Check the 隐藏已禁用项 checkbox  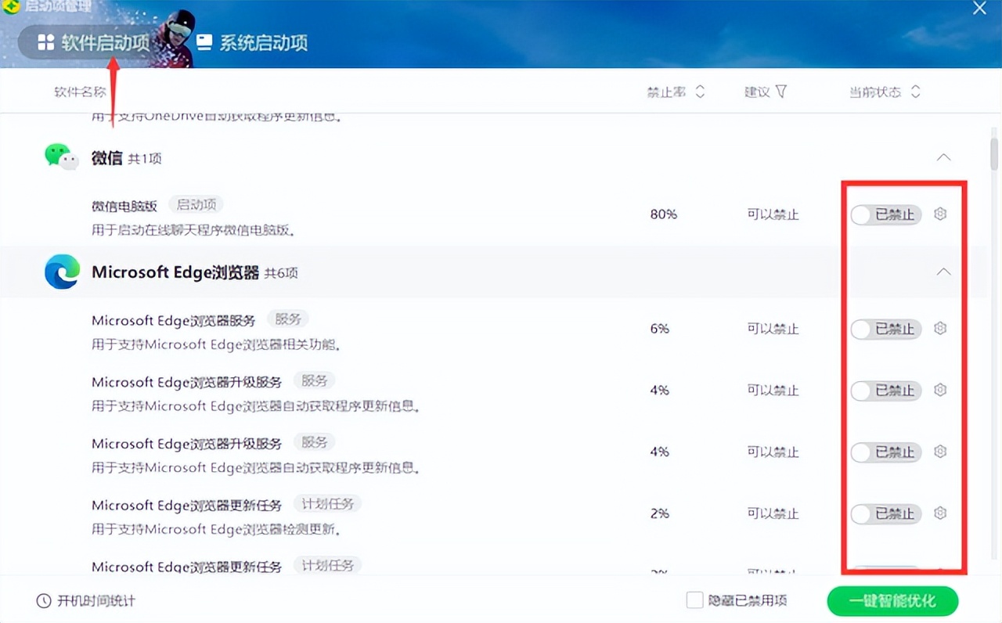(x=694, y=600)
